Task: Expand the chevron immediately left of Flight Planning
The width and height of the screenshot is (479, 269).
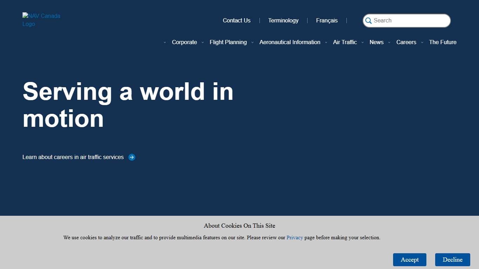Action: (203, 42)
